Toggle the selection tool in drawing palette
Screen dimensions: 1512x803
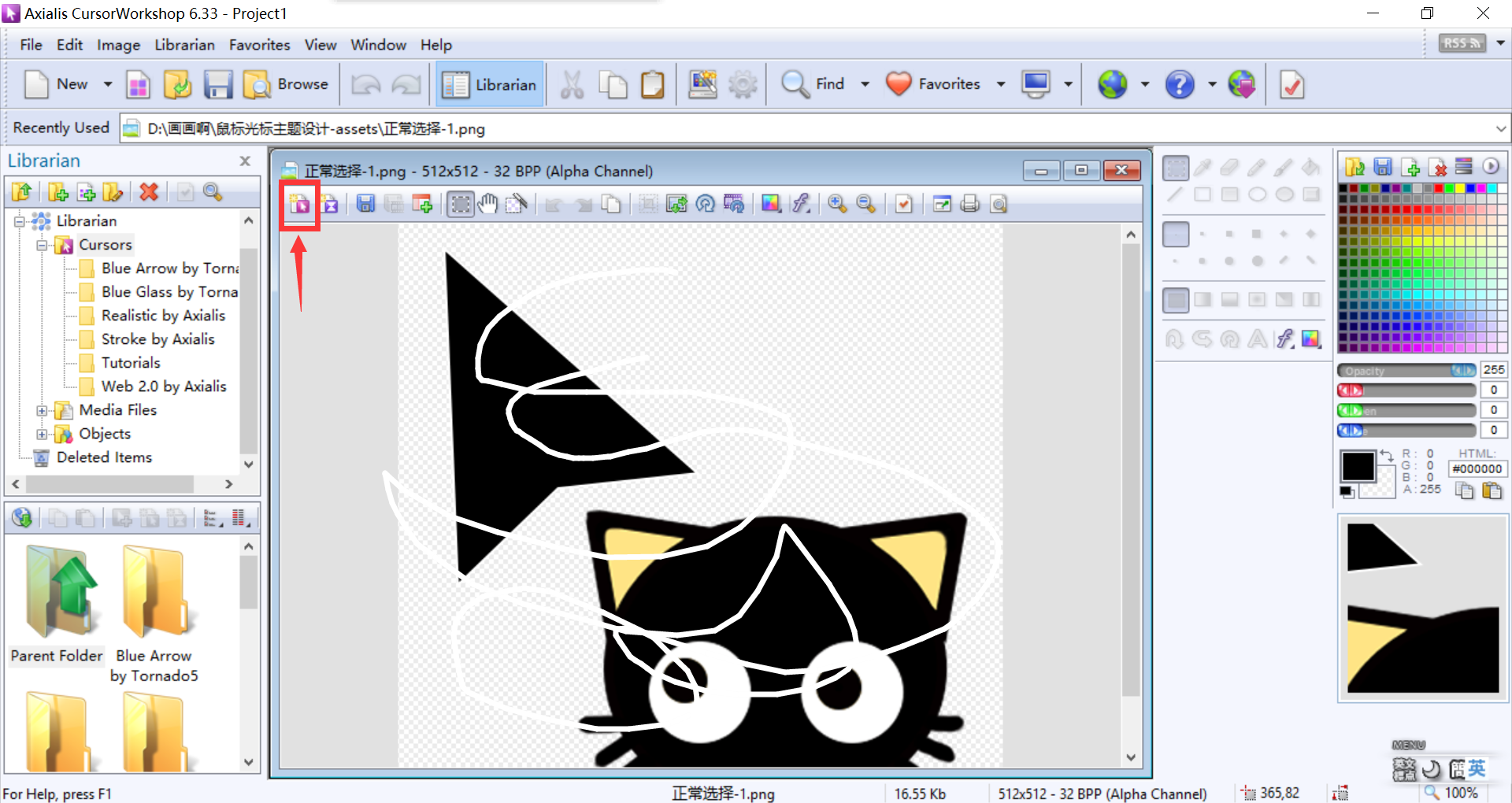(1176, 168)
